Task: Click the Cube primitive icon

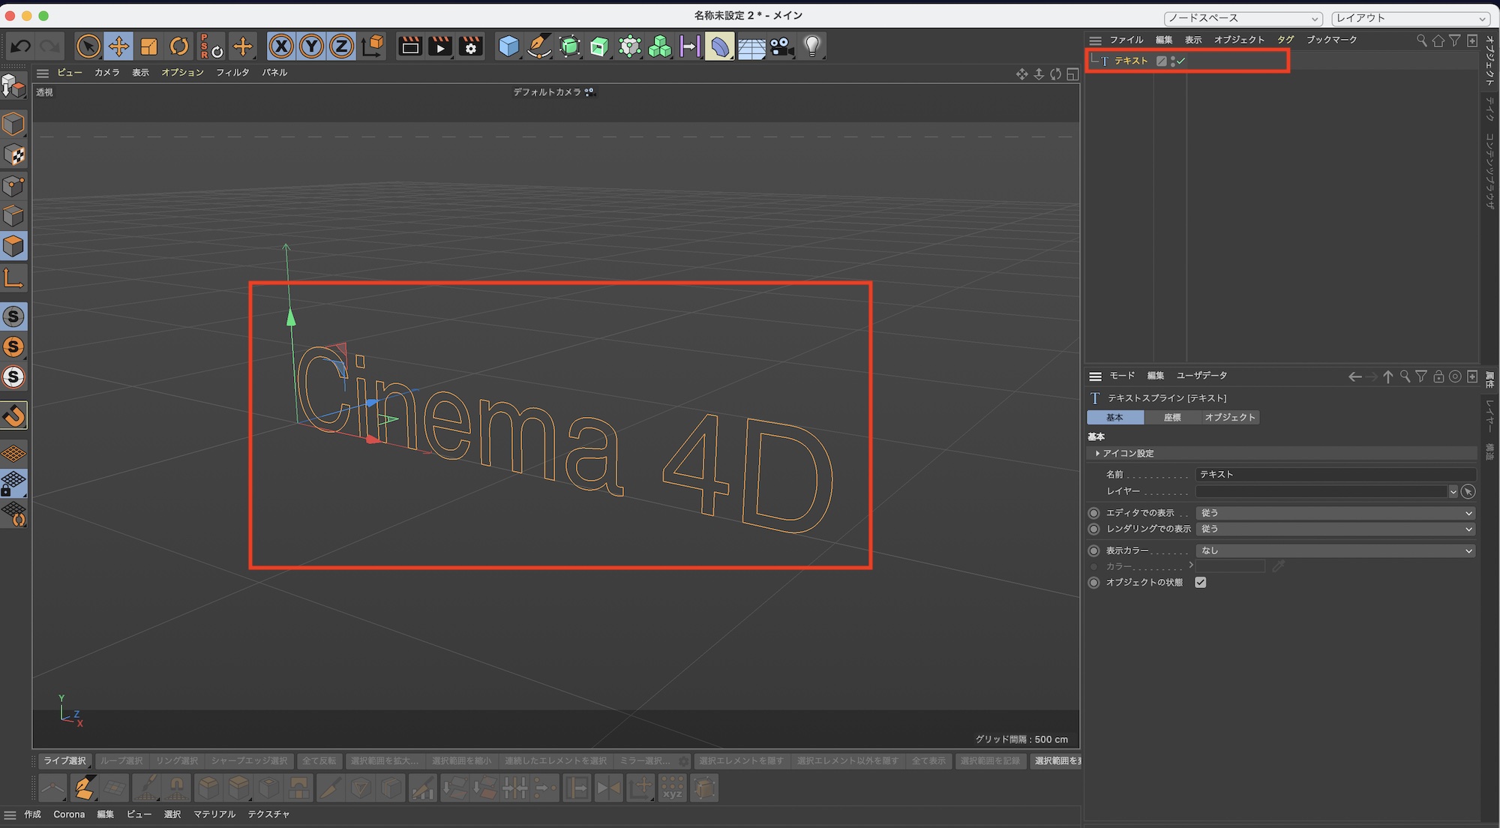Action: 508,46
